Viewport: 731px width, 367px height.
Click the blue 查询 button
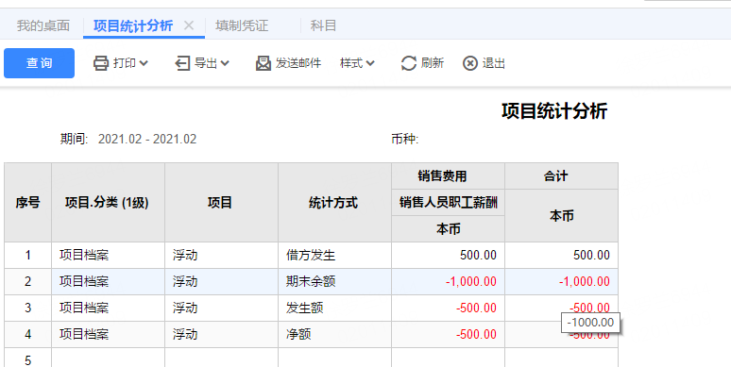[x=39, y=63]
